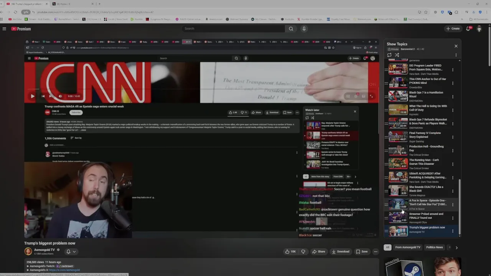Select Trump's biggest problem now playlist item
The height and width of the screenshot is (276, 491).
point(420,231)
